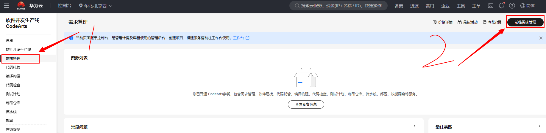The image size is (546, 133).
Task: Open the hamburger menu icon
Action: click(x=6, y=6)
